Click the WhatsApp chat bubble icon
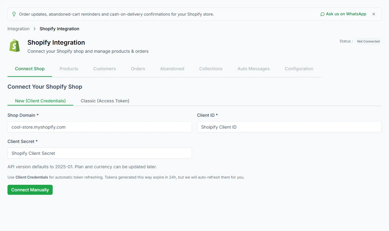The image size is (389, 231). pos(322,14)
